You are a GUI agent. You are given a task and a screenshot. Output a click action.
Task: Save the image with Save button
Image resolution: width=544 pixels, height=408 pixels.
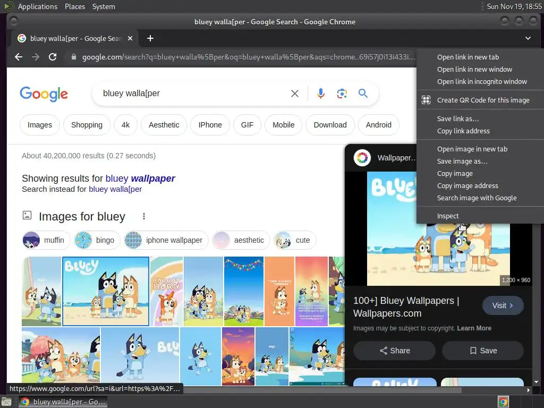(x=482, y=351)
